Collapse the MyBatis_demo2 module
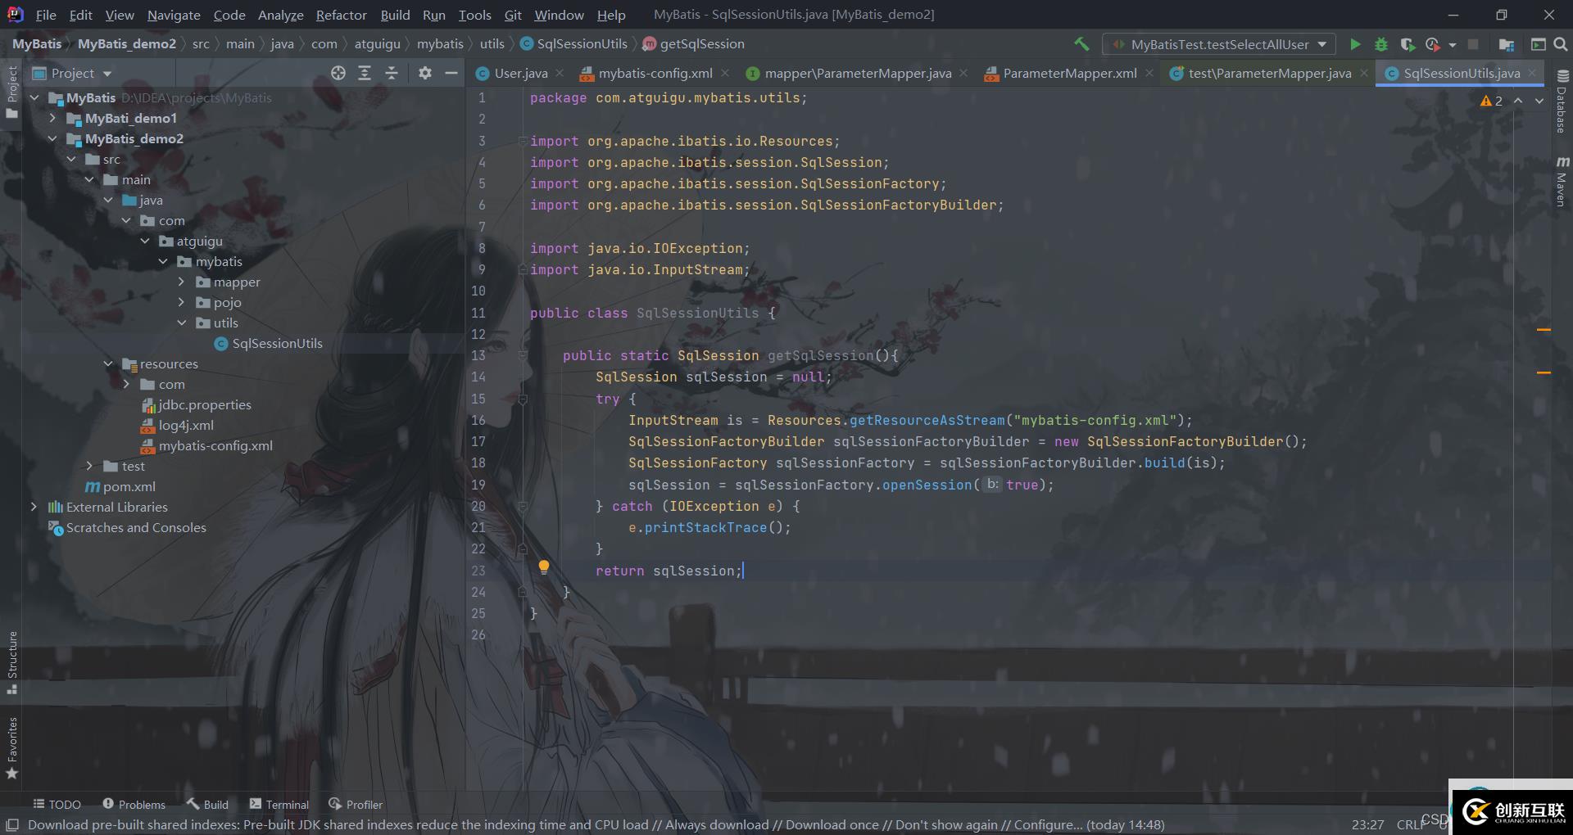Screen dimensions: 1573x835 tap(52, 138)
